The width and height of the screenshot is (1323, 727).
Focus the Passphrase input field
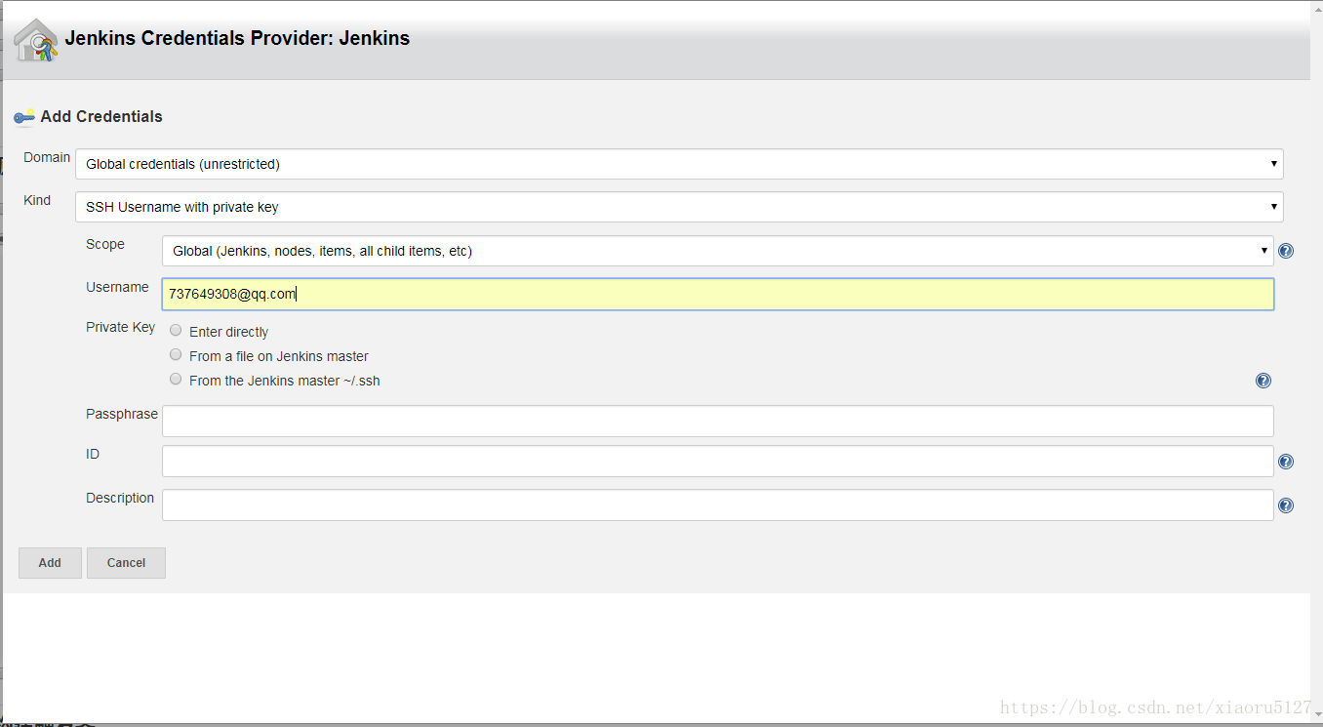pyautogui.click(x=718, y=421)
